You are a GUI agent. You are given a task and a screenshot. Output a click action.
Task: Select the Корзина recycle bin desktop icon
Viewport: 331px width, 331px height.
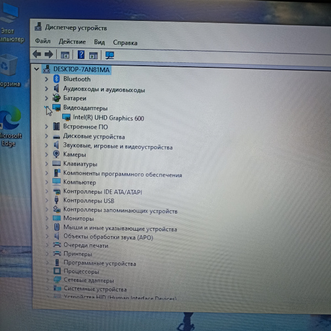10,71
